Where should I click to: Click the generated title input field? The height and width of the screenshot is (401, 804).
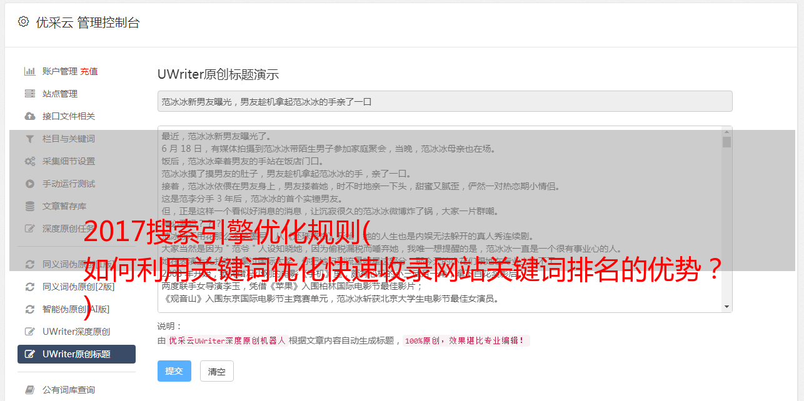coord(445,101)
